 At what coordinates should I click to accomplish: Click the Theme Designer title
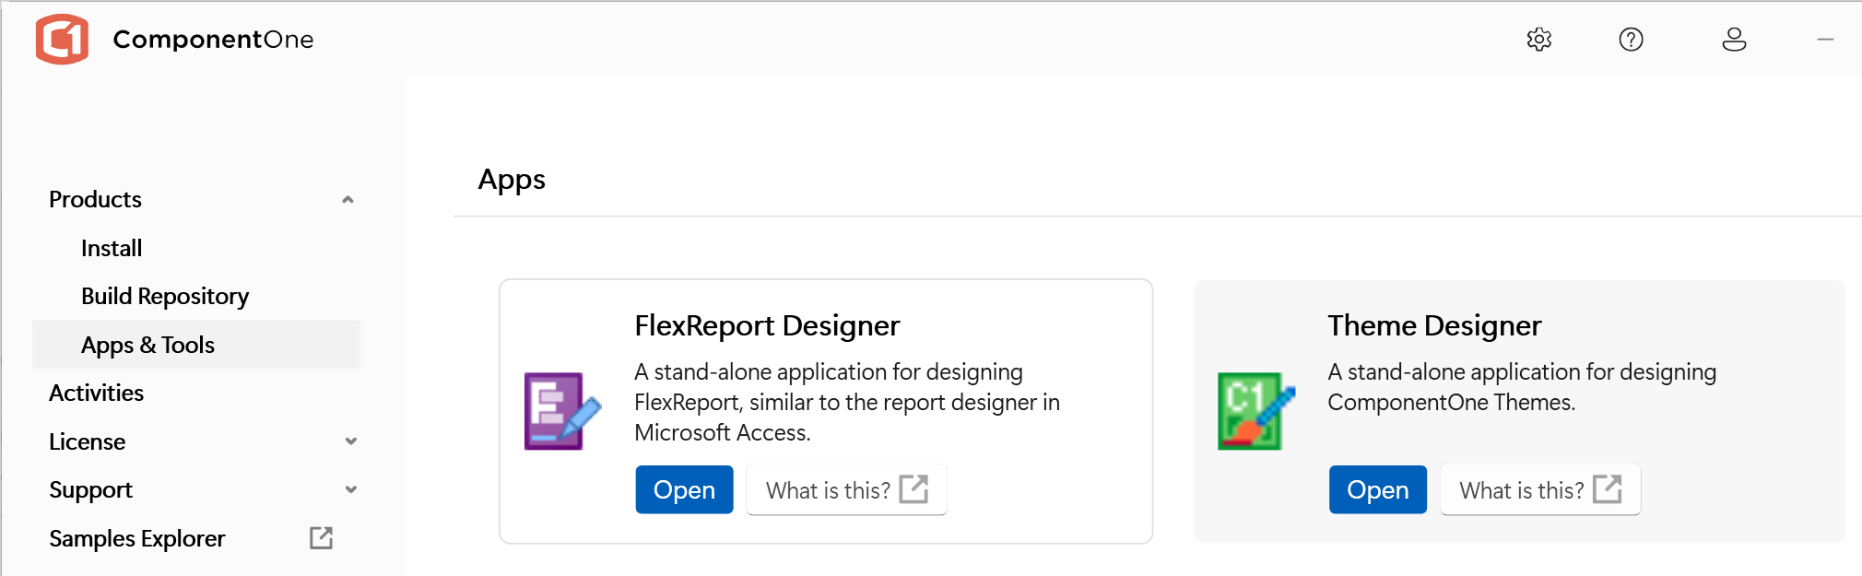click(x=1434, y=326)
